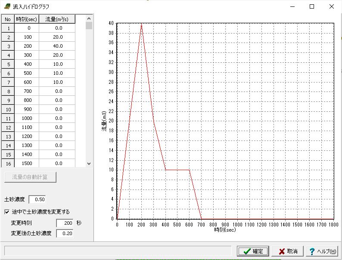
Task: Edit the 変更後の土砂濃度 field showing 0.20
Action: pos(65,233)
